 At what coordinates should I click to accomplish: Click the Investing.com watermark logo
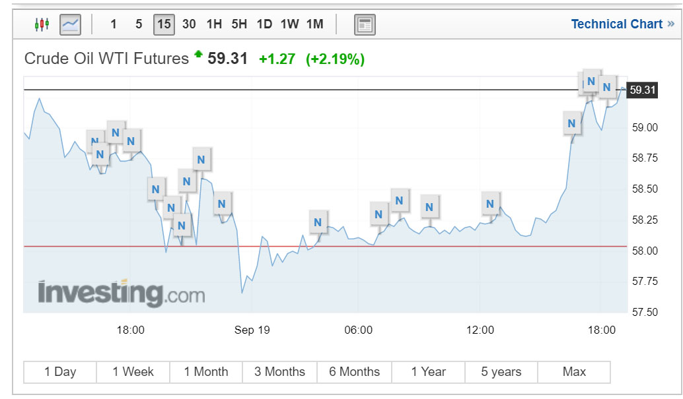pos(121,293)
